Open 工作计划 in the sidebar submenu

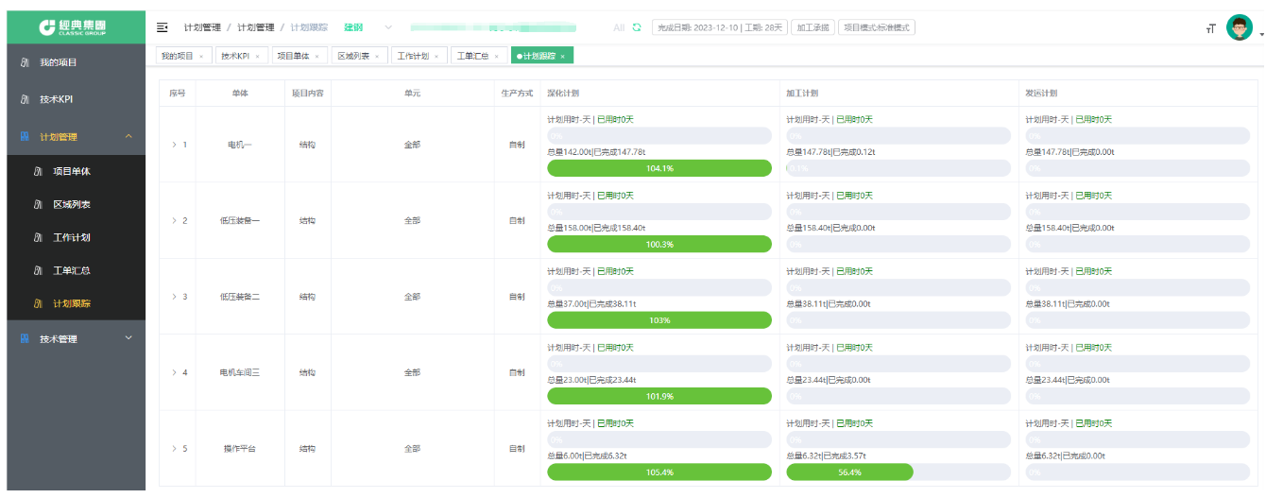[77, 237]
